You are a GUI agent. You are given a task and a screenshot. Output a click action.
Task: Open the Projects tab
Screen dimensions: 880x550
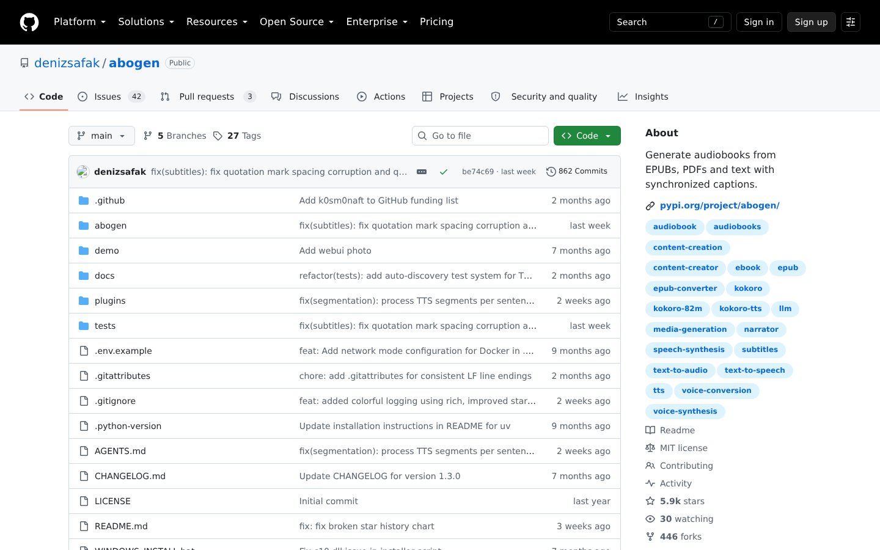click(x=448, y=97)
